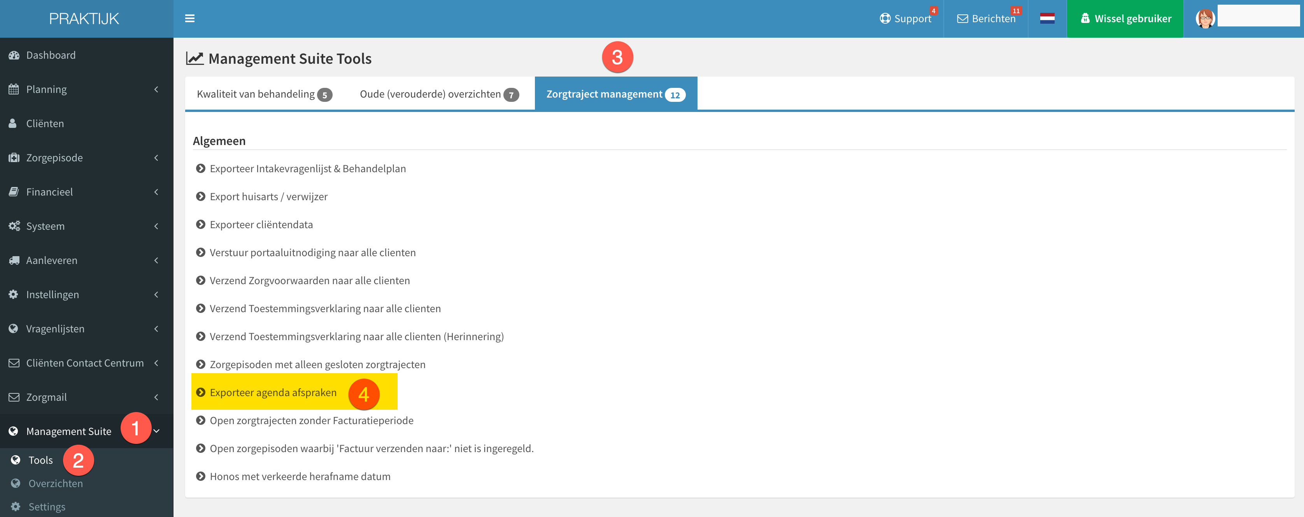The width and height of the screenshot is (1304, 517).
Task: Click the Dashboard menu label
Action: coord(51,55)
